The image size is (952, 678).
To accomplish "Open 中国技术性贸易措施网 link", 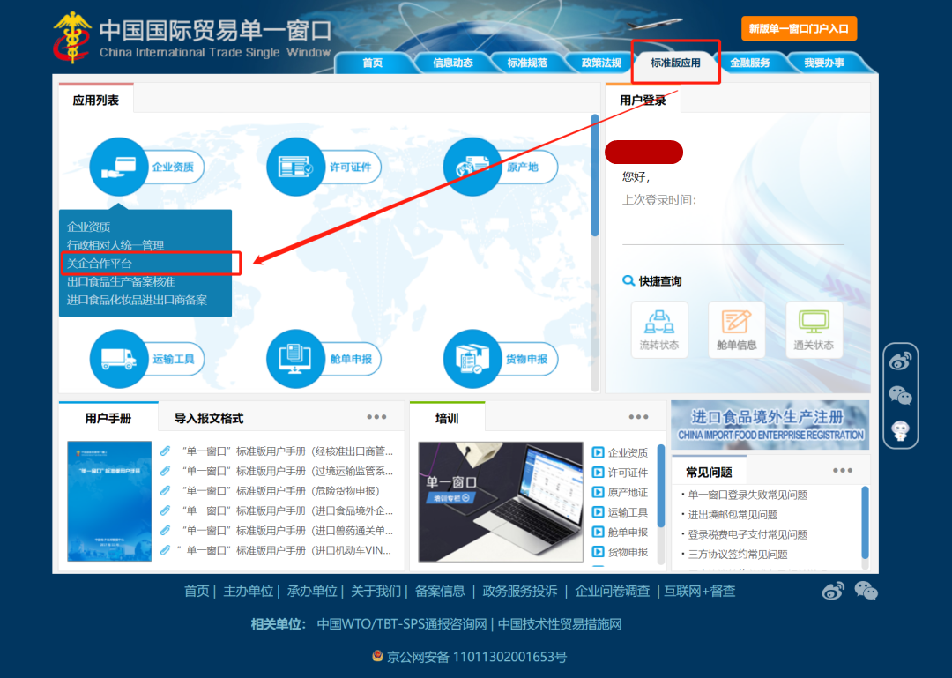I will [559, 624].
